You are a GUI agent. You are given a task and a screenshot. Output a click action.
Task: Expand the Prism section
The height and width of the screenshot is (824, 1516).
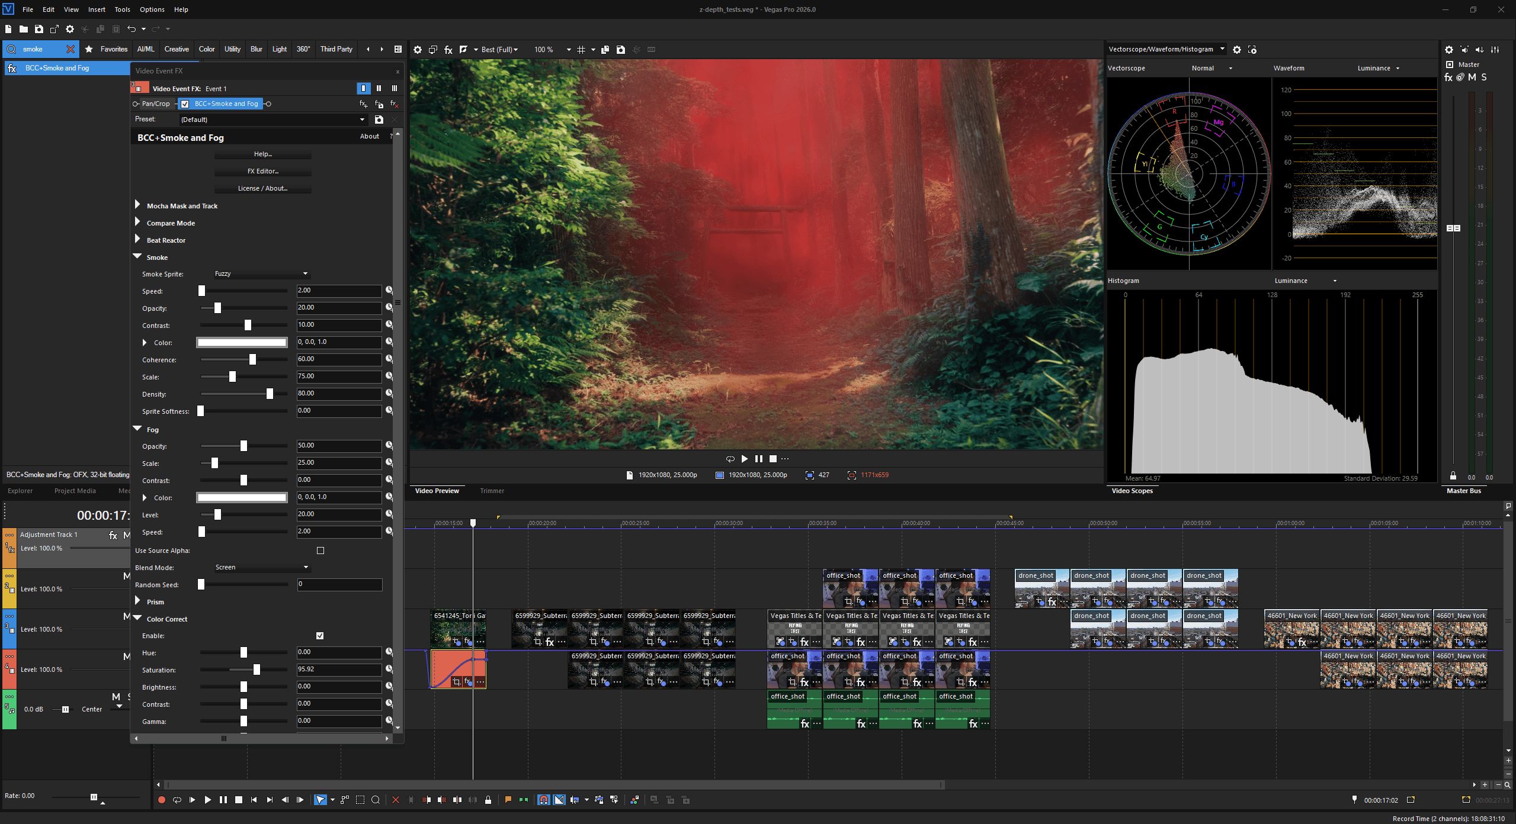tap(138, 601)
